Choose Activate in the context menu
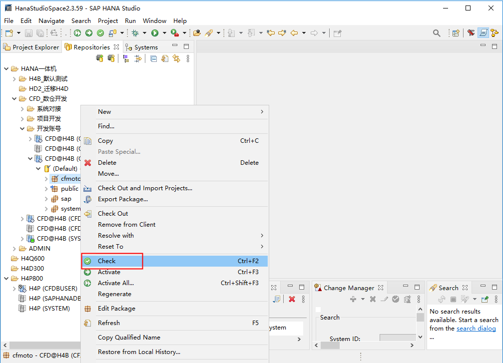Viewport: 503px width, 363px height. [x=174, y=272]
